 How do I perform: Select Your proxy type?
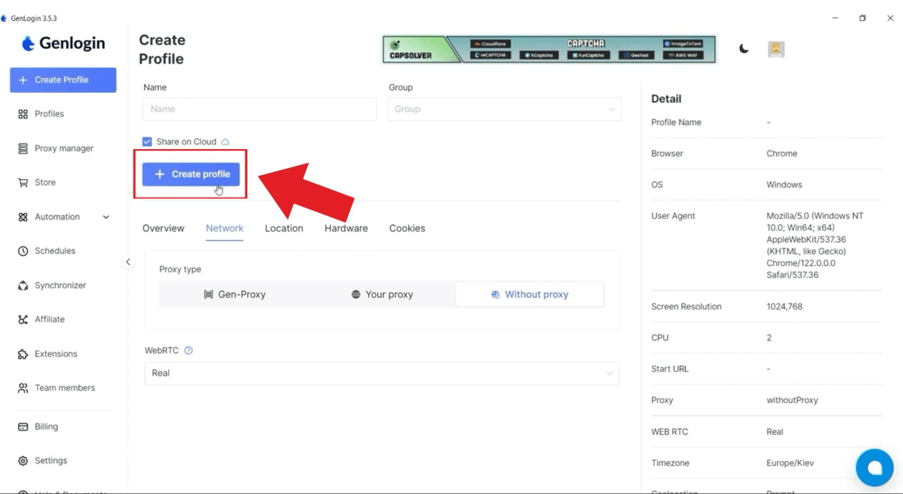pyautogui.click(x=382, y=294)
